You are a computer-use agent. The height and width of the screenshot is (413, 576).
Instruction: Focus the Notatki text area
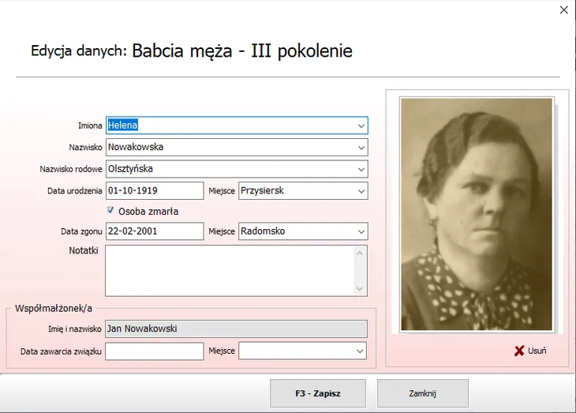point(230,271)
